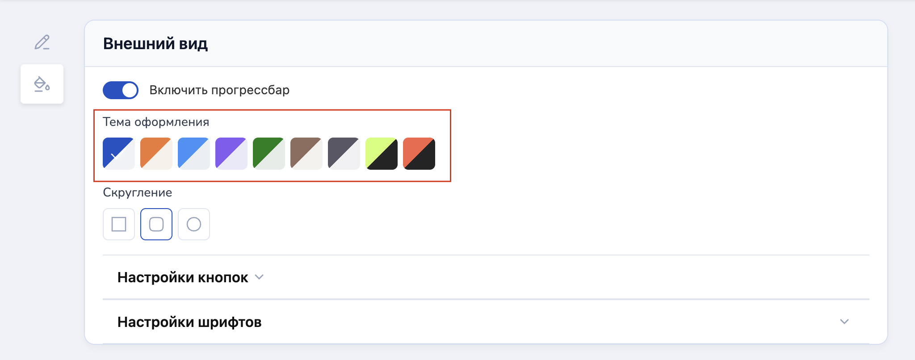Choose the green theme swatch
This screenshot has width=915, height=360.
(x=269, y=153)
